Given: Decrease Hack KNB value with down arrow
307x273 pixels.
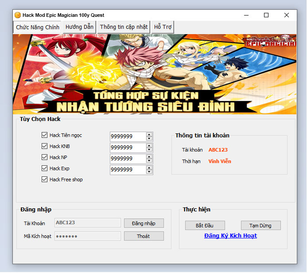Looking at the screenshot, I should (x=149, y=150).
